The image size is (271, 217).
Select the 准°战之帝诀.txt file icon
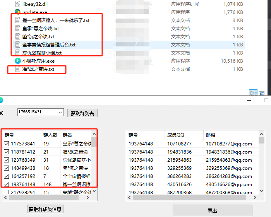click(x=18, y=69)
